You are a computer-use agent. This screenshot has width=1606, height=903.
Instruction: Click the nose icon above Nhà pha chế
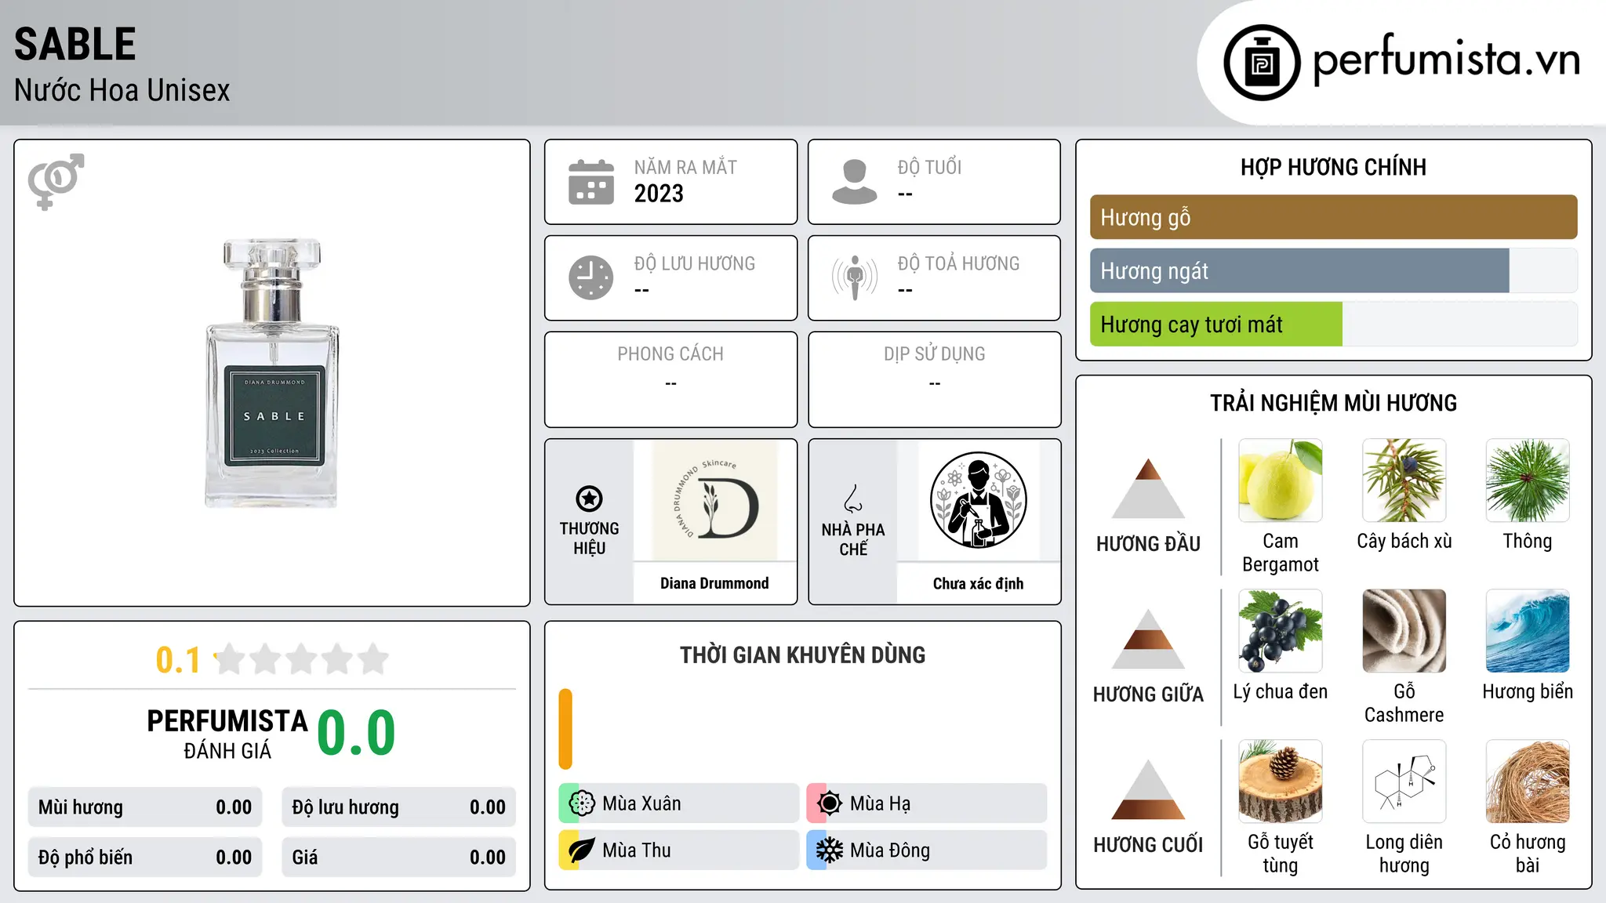[x=853, y=499]
